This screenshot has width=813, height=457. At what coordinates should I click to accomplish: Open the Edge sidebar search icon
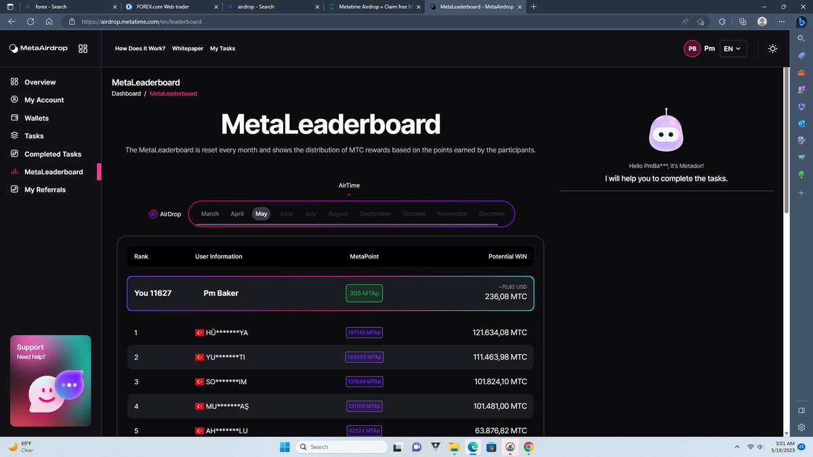[801, 39]
